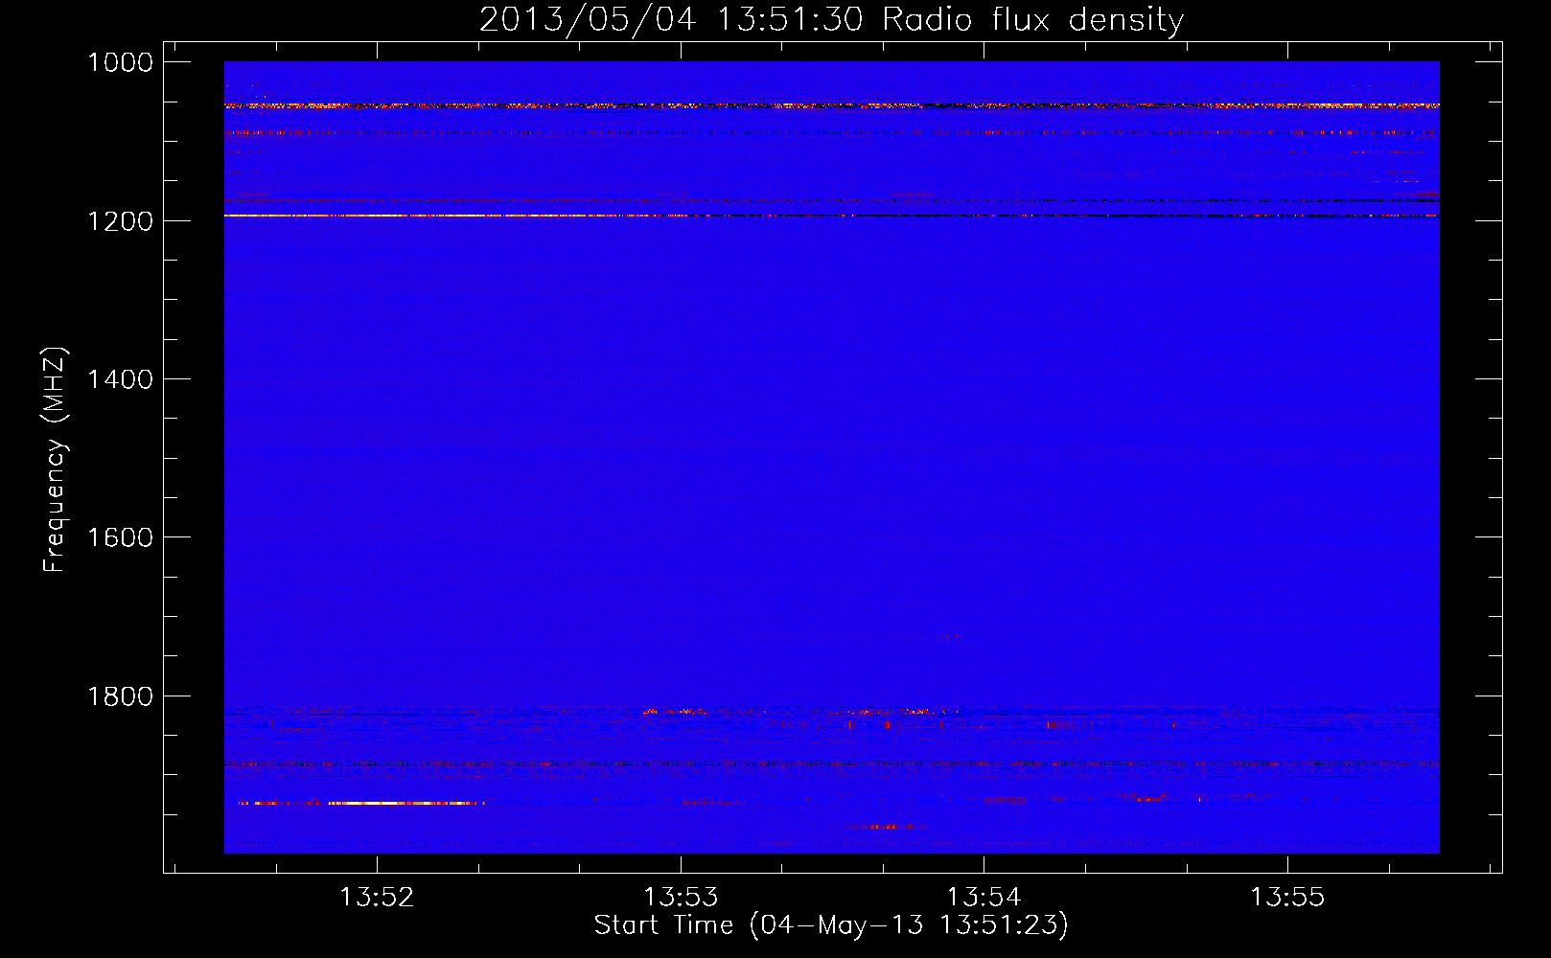
Task: Click the bright white burst near 1940 MHz
Action: 403,803
